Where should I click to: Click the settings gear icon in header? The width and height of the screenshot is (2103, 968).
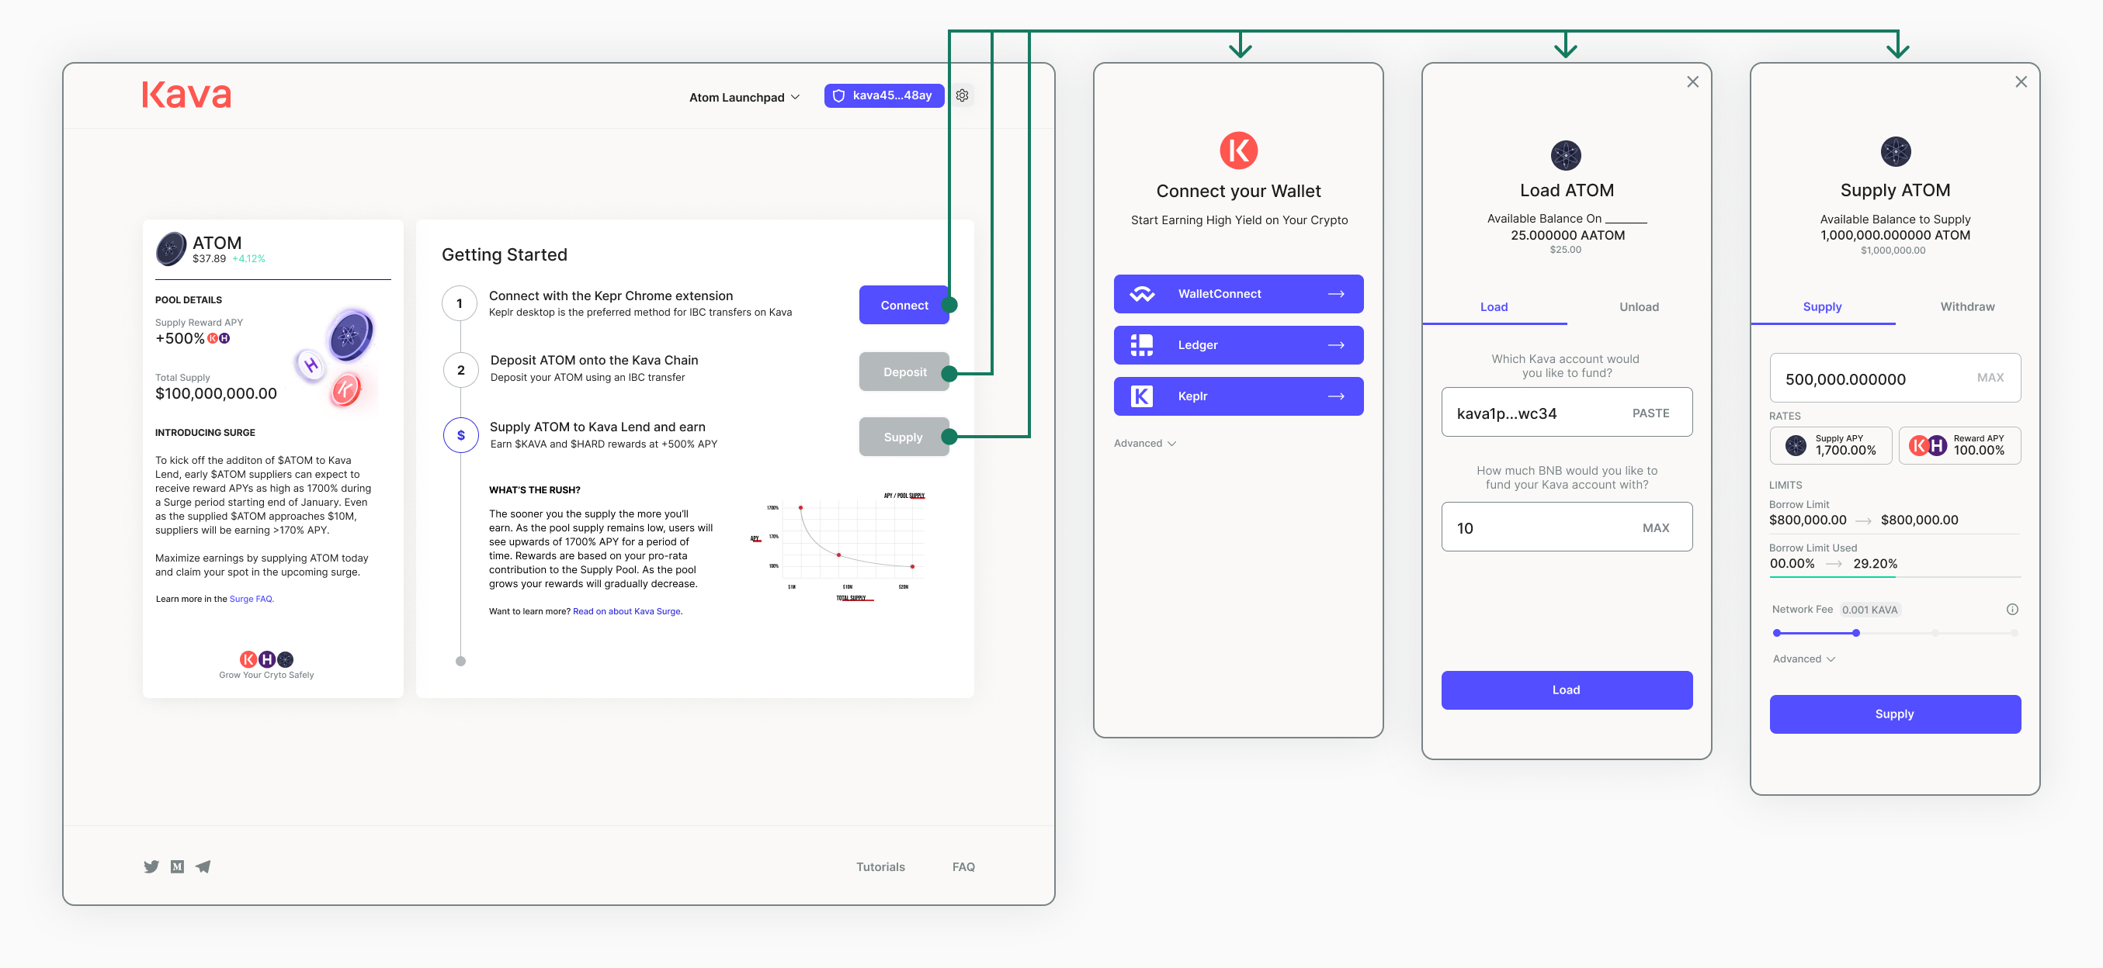click(962, 95)
